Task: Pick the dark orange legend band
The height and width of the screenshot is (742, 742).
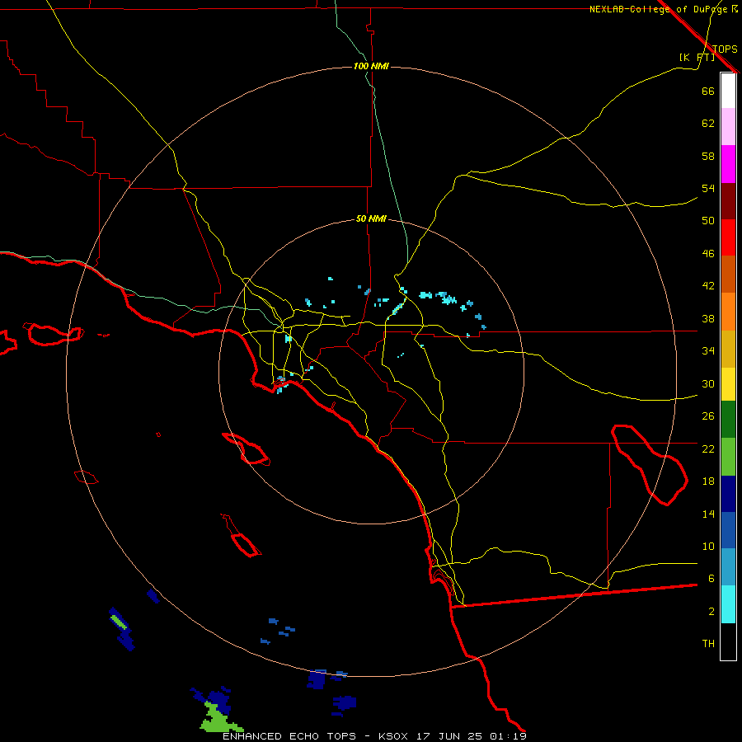Action: pyautogui.click(x=728, y=275)
